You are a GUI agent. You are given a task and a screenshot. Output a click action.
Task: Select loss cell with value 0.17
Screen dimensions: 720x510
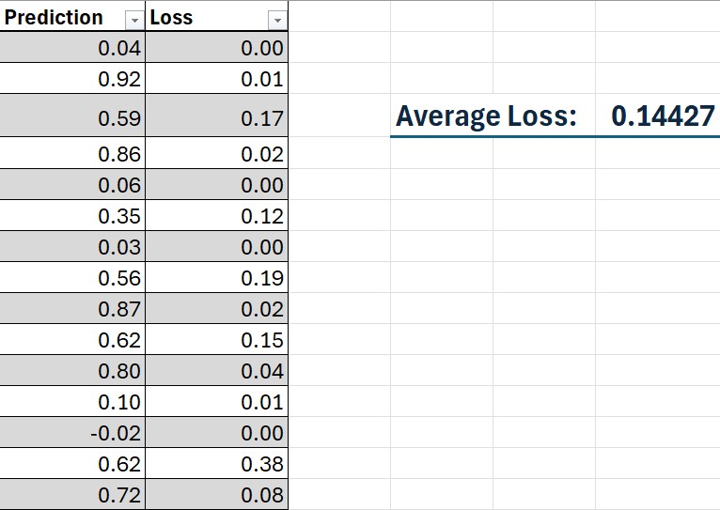217,118
